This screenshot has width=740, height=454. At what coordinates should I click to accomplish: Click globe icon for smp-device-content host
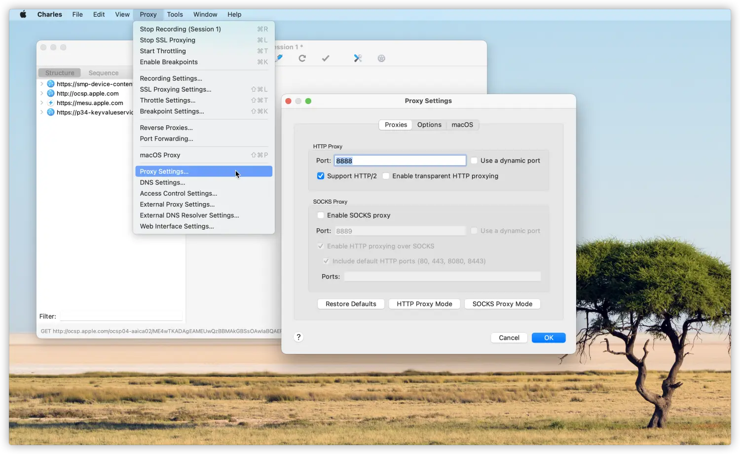(x=50, y=84)
